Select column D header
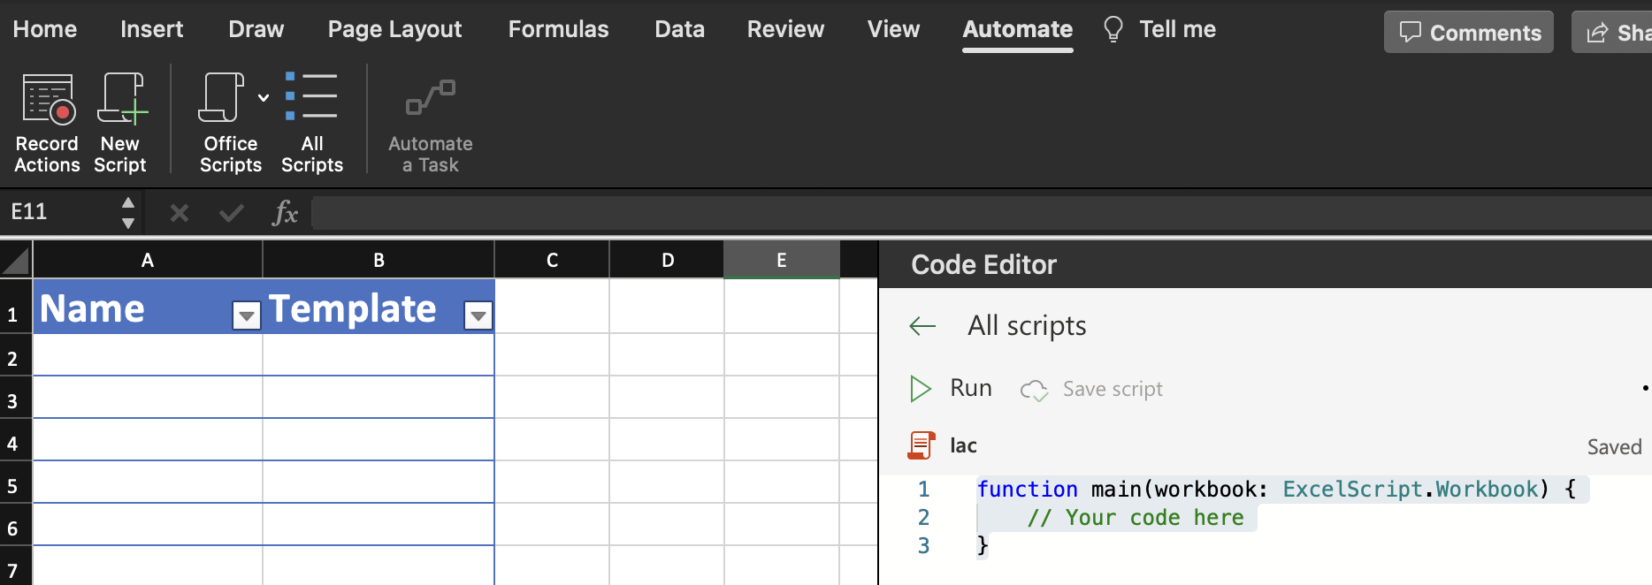 tap(667, 260)
